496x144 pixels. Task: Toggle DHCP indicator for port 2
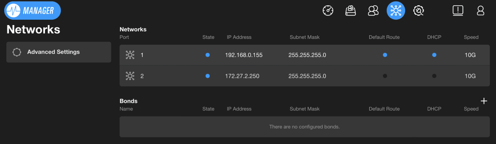click(x=434, y=76)
